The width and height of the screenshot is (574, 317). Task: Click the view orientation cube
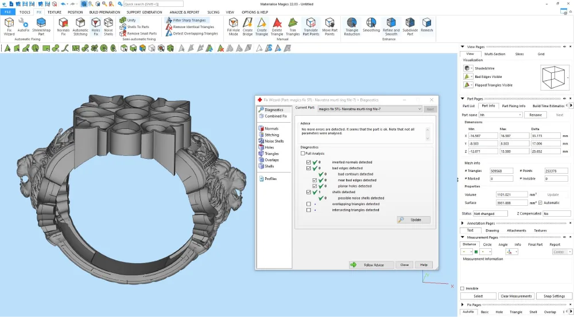pos(553,77)
